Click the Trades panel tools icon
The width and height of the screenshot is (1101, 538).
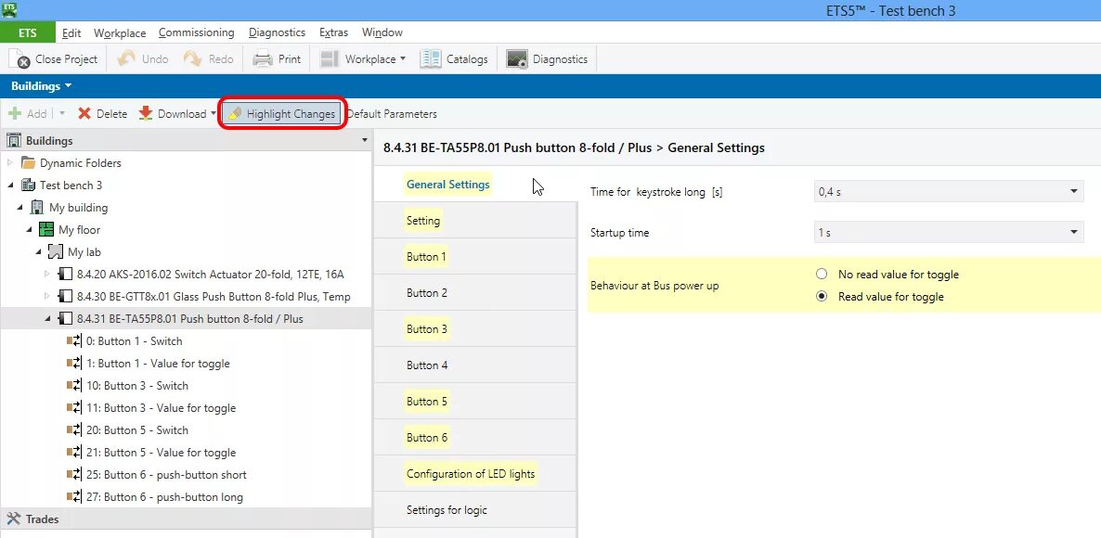(14, 519)
